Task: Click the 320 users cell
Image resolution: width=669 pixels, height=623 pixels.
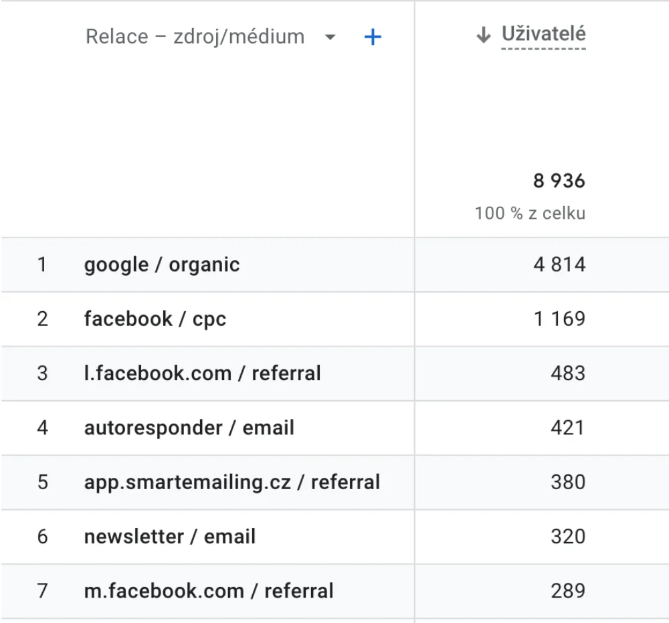Action: [567, 537]
